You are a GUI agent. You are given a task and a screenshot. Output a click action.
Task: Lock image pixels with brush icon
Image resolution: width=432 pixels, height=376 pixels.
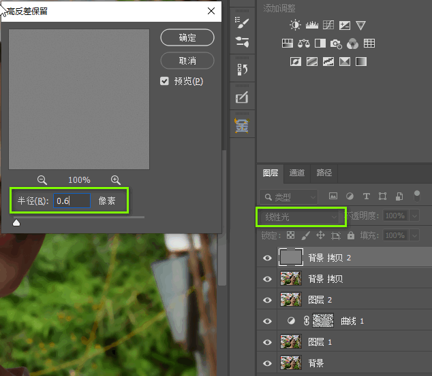point(305,235)
